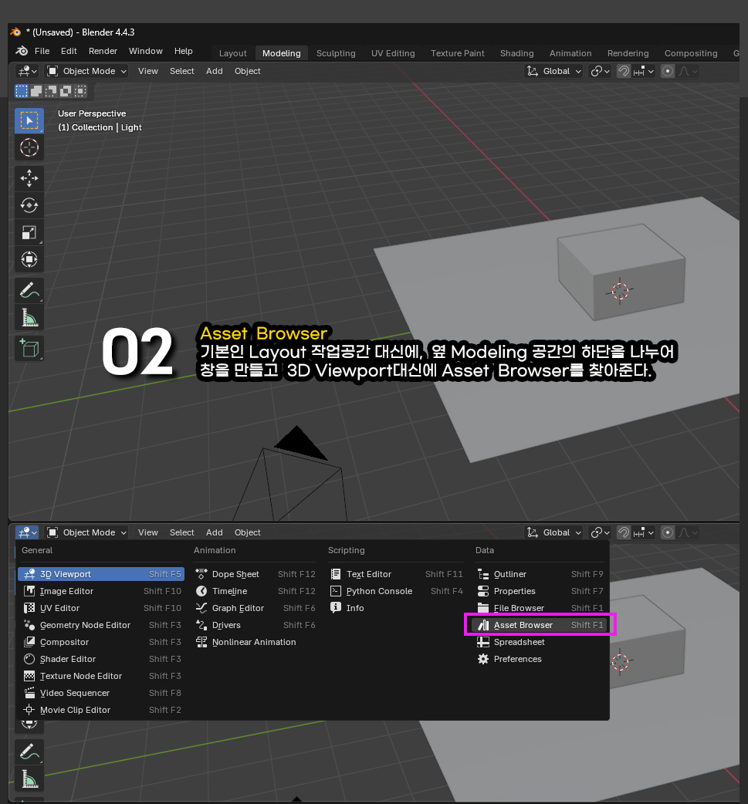This screenshot has width=748, height=804.
Task: Open Select menu in upper viewport header
Action: [182, 71]
